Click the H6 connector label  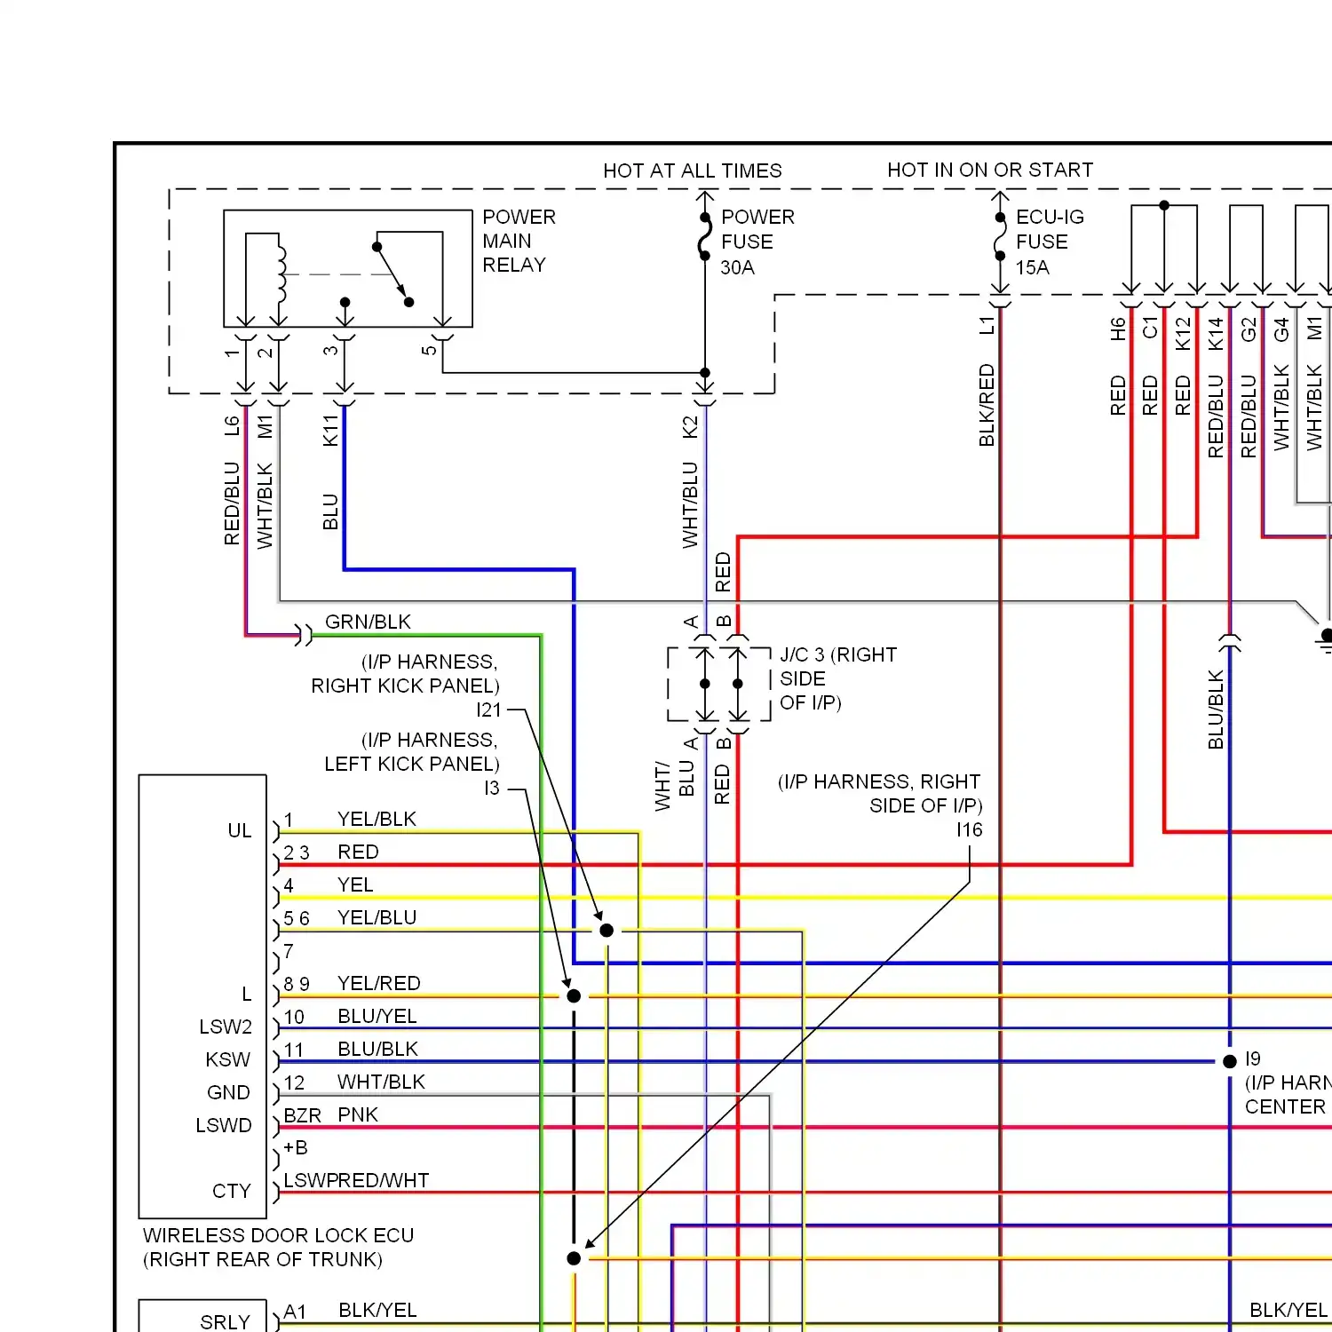click(1118, 329)
